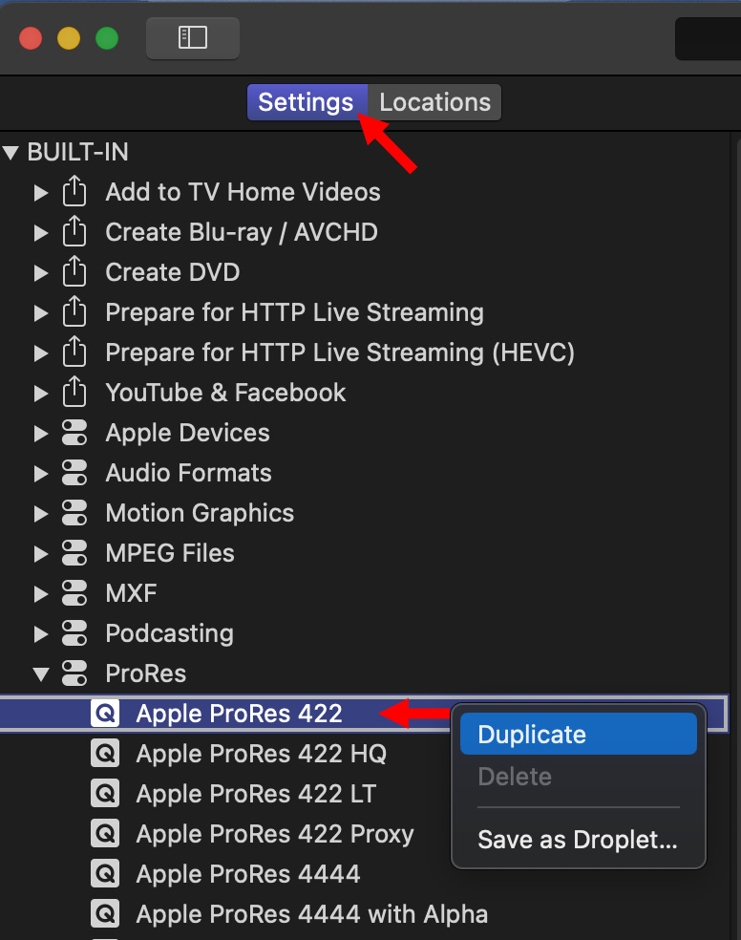This screenshot has width=741, height=940.
Task: Collapse the ProRes group
Action: point(41,674)
